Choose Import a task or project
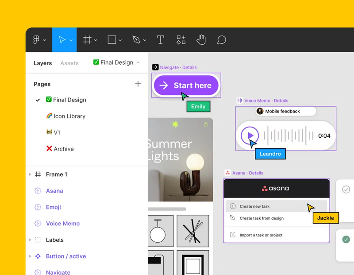Screen dimensions: 354x275 tap(276, 235)
